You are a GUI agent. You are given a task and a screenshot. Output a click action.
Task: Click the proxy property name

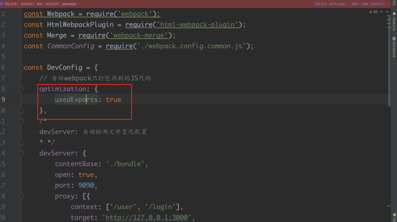point(65,196)
